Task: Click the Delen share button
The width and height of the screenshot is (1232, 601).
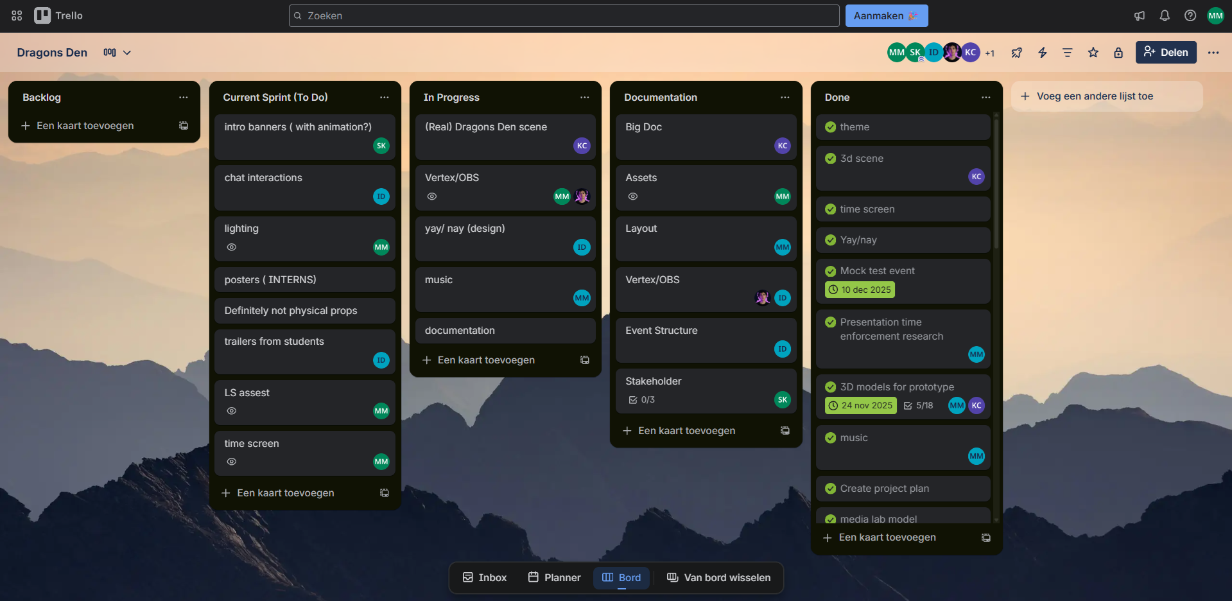Action: [1166, 53]
